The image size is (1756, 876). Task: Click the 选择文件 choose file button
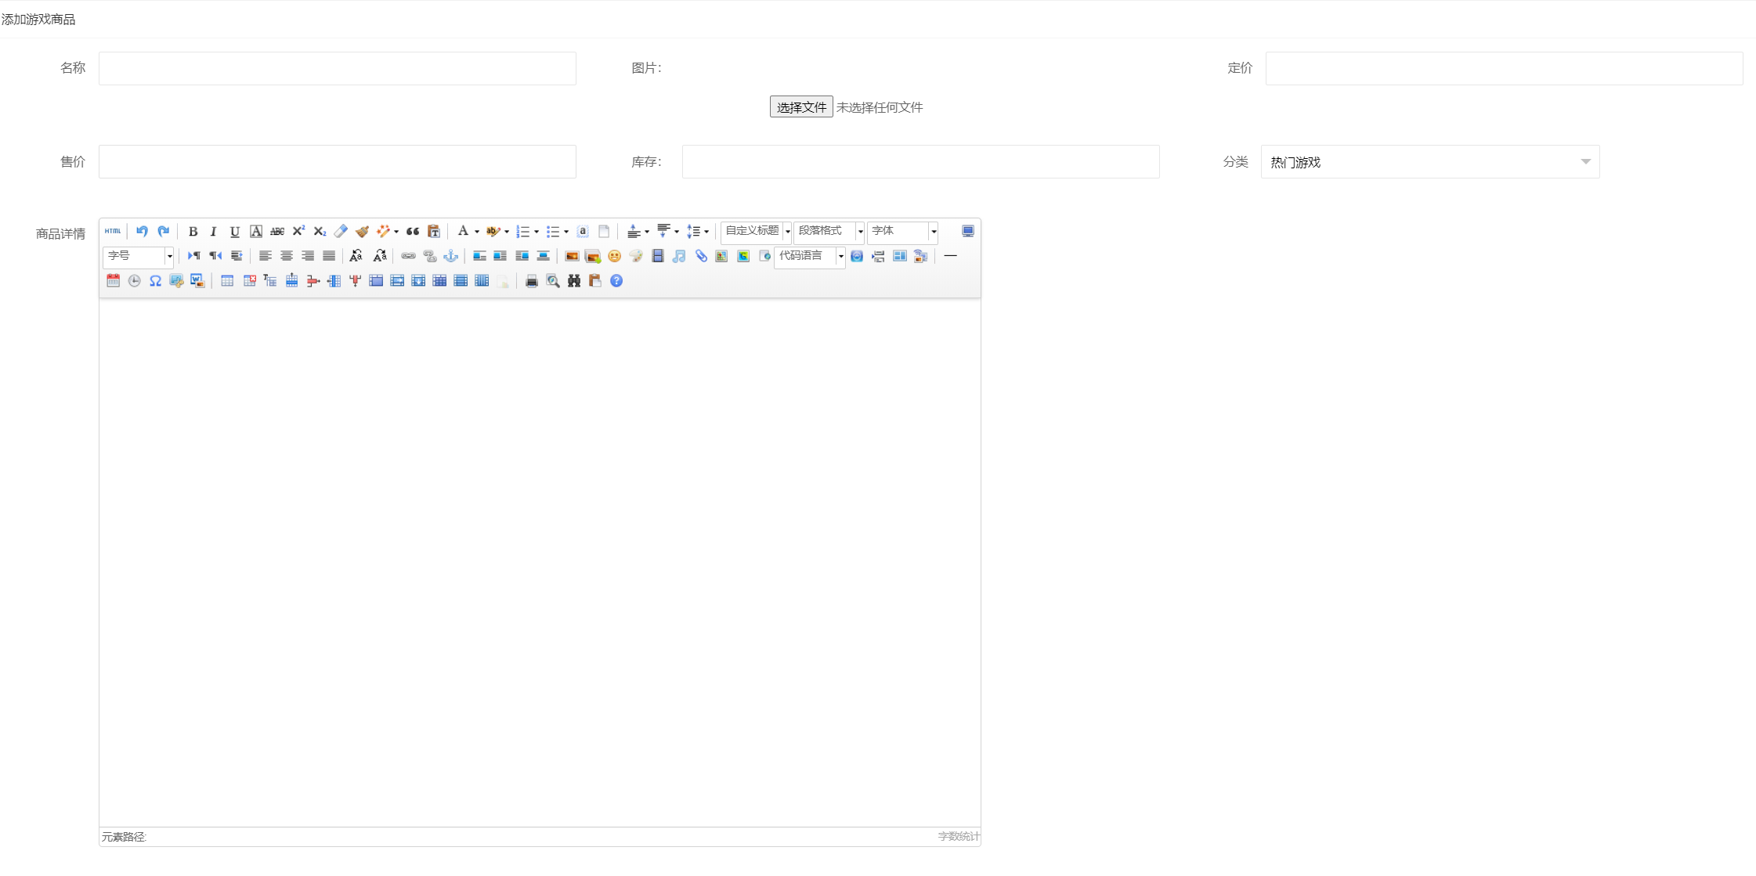click(800, 107)
